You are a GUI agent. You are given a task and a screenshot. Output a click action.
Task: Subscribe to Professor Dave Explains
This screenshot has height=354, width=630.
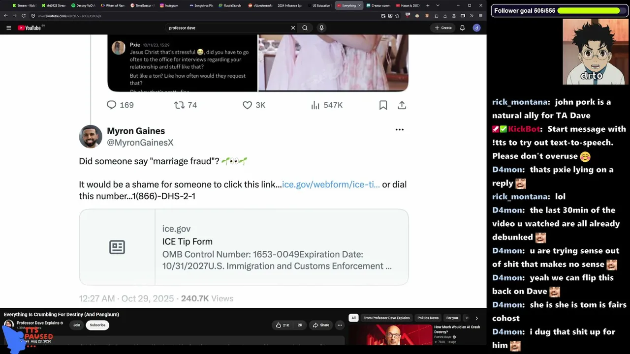click(97, 325)
